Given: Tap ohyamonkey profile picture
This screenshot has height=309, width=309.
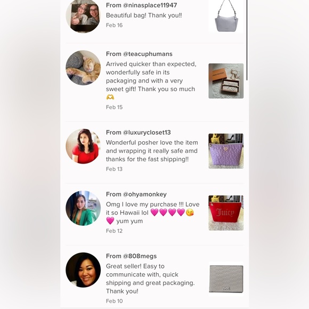Looking at the screenshot, I should point(83,208).
